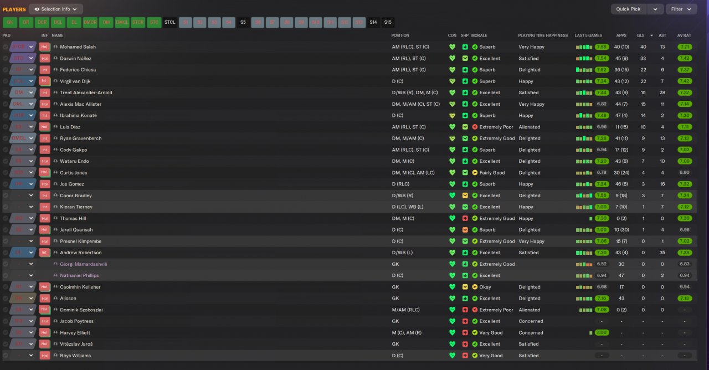
Task: Sort by the AV RAT column header
Action: [x=684, y=35]
